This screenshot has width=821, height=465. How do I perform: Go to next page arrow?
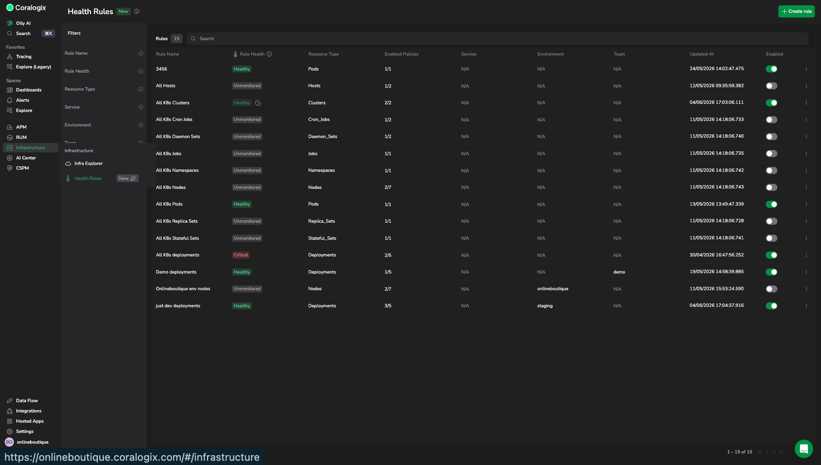pyautogui.click(x=774, y=452)
